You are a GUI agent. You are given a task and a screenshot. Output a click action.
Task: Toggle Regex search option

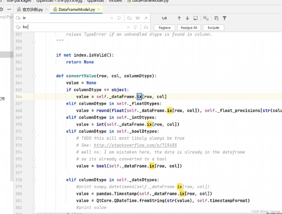pyautogui.click(x=146, y=18)
